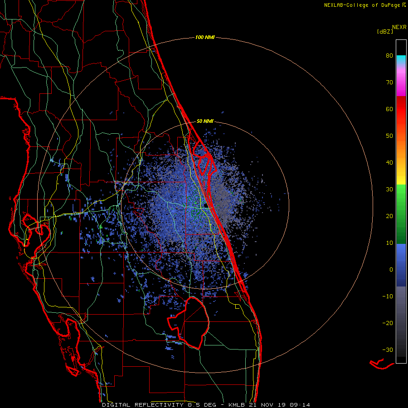
Task: Click the 10 value on the dBZ scale
Action: (389, 243)
